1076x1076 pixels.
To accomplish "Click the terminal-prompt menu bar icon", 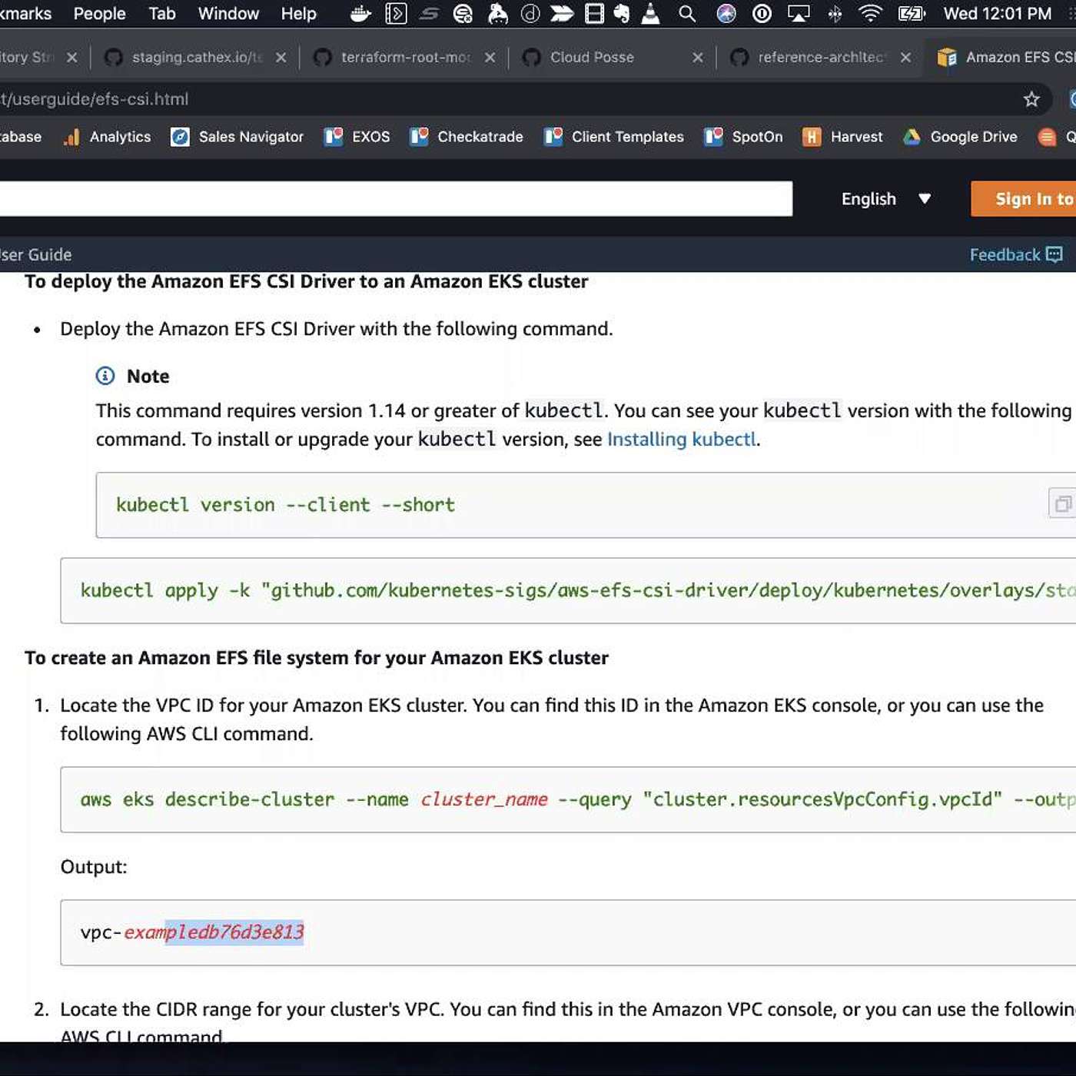I will pos(396,14).
